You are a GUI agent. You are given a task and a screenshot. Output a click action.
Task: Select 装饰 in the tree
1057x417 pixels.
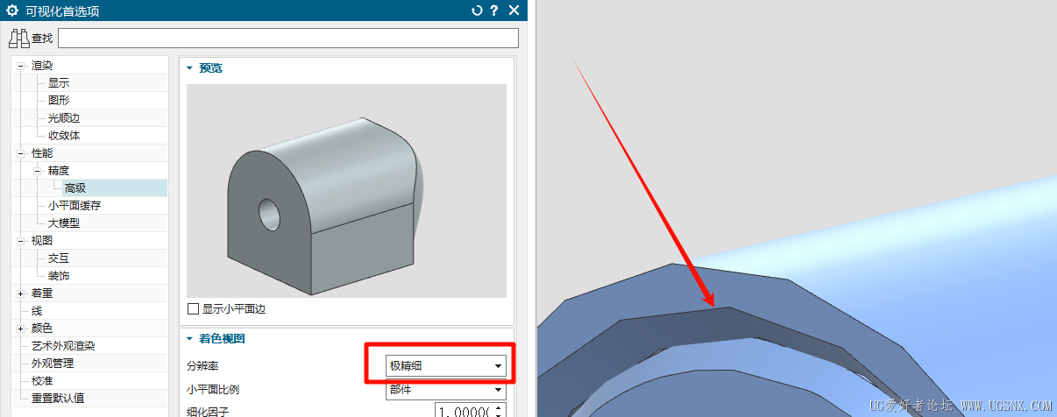[x=59, y=275]
